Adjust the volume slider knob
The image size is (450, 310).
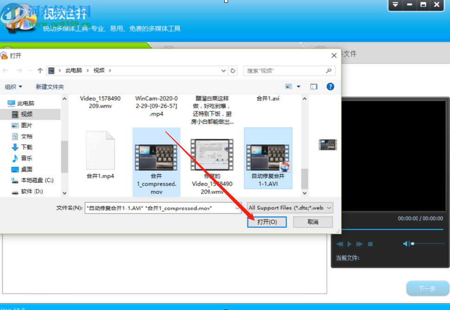coord(412,244)
